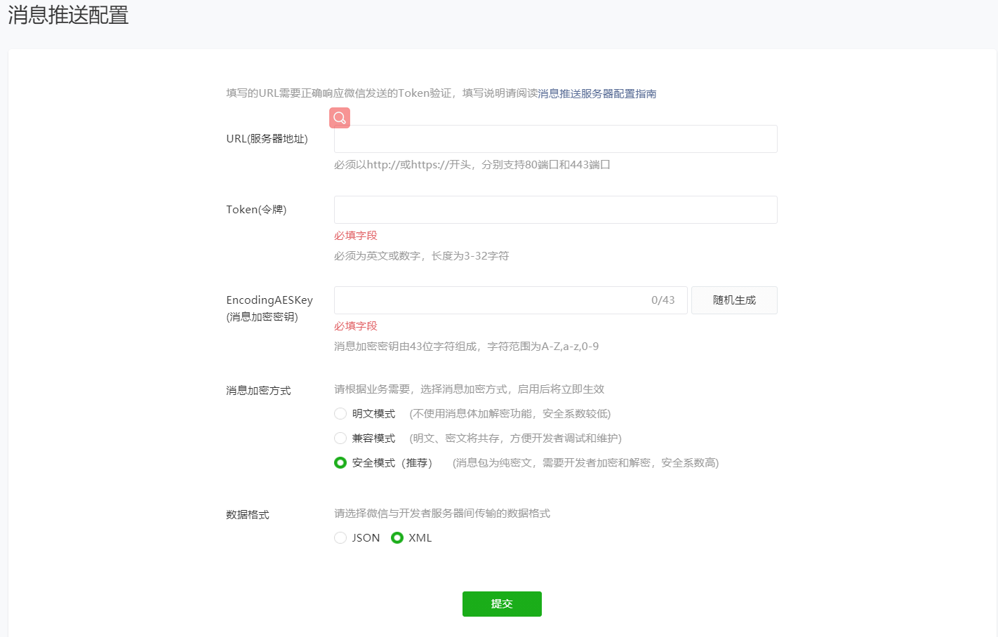
Task: Select the 明文模式 radio option
Action: [340, 414]
